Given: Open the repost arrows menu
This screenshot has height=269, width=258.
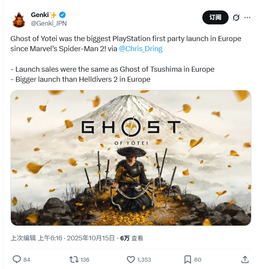Looking at the screenshot, I should point(74,259).
